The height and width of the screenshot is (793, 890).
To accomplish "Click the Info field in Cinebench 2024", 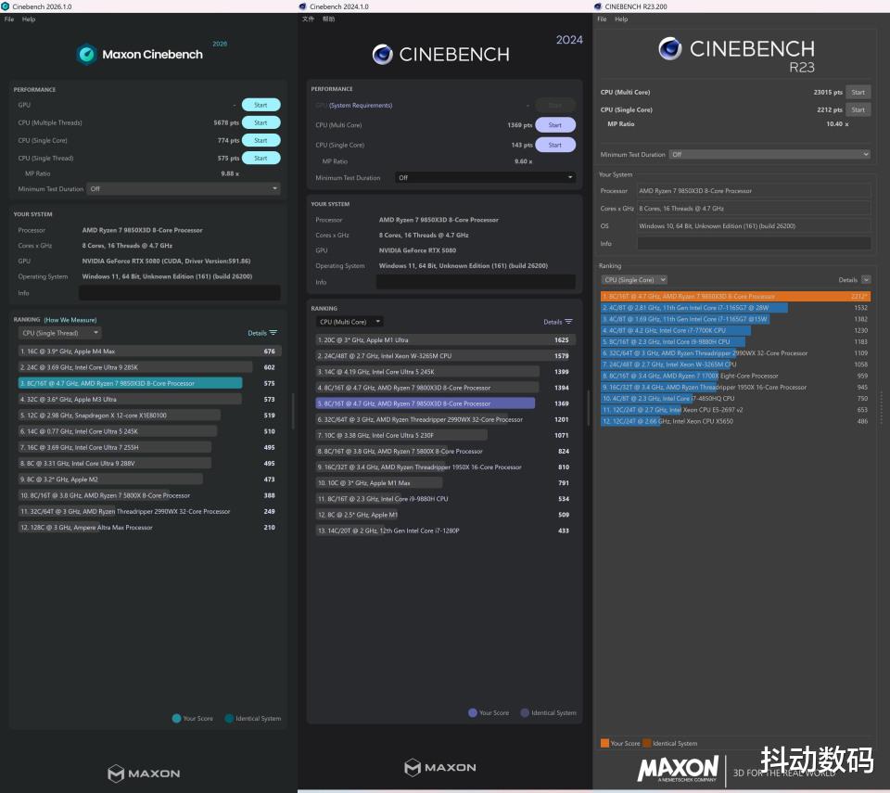I will (x=476, y=282).
